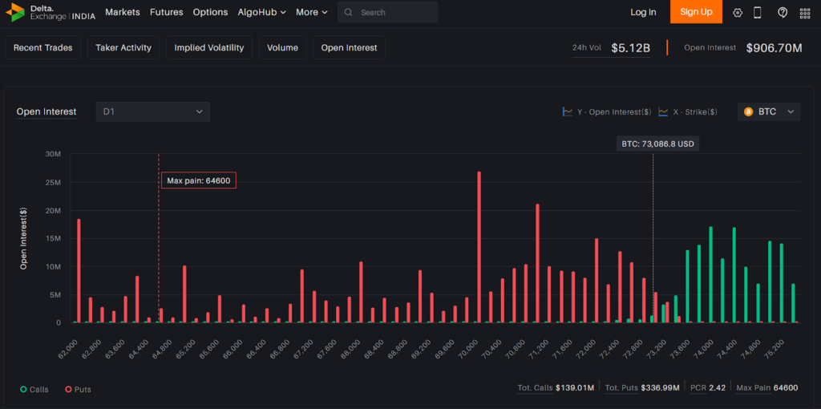Open the apps grid menu icon
Image resolution: width=821 pixels, height=409 pixels.
[x=805, y=12]
